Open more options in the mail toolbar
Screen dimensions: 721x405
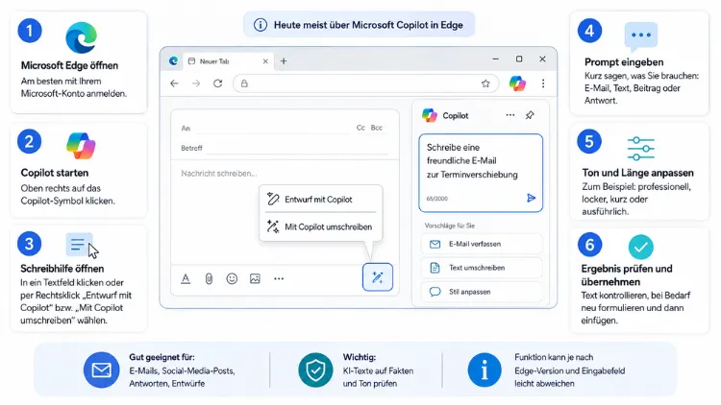point(279,278)
